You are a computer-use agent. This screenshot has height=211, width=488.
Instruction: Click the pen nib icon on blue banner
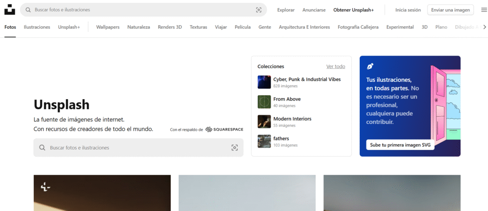[x=370, y=66]
